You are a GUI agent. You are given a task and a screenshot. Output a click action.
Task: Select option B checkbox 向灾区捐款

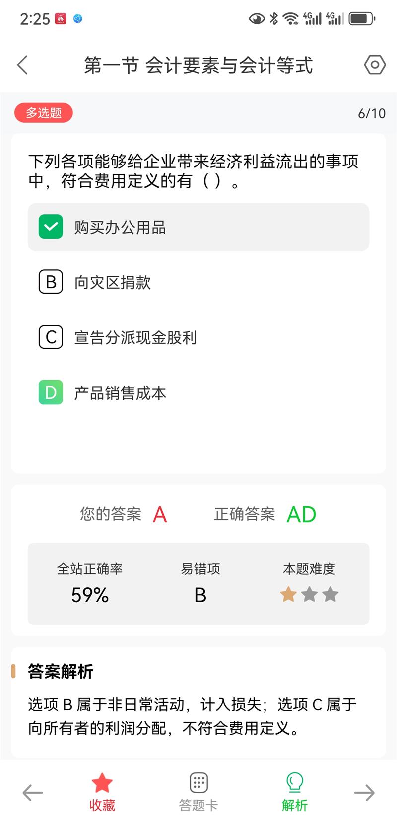pyautogui.click(x=51, y=282)
